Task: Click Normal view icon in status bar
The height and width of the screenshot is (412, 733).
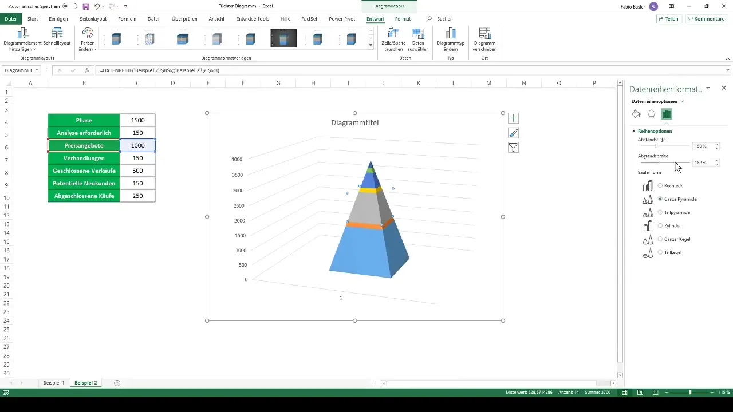Action: [625, 392]
